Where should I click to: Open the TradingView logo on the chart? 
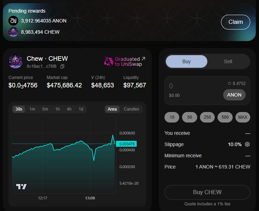click(21, 187)
